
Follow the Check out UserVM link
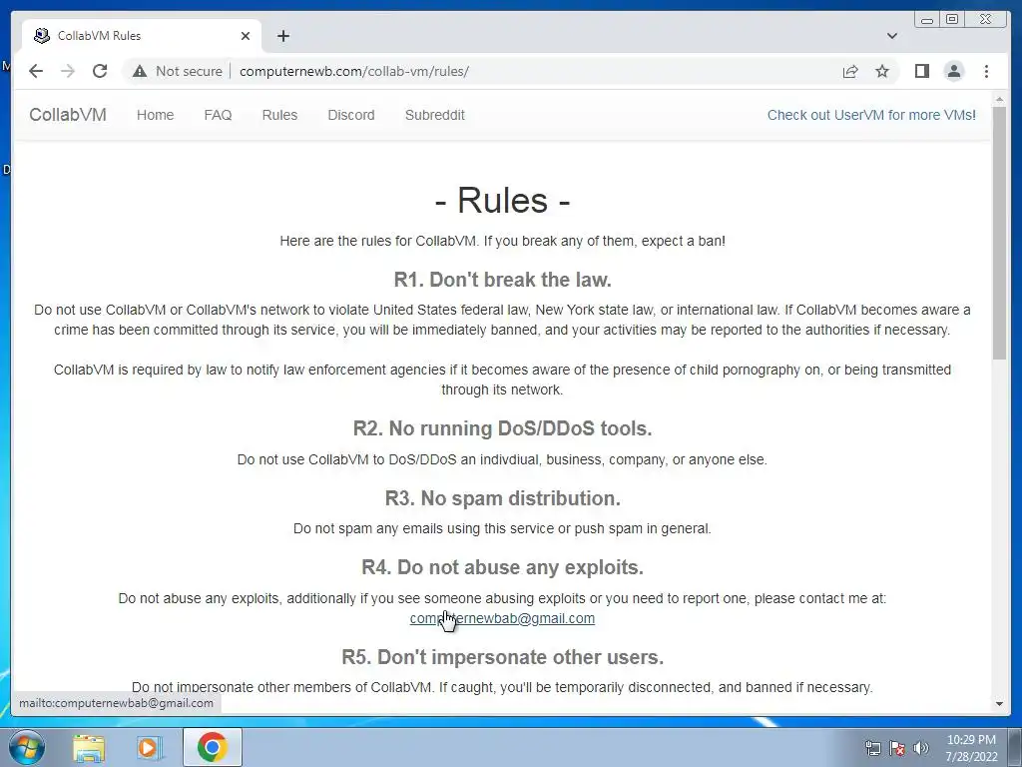871,115
